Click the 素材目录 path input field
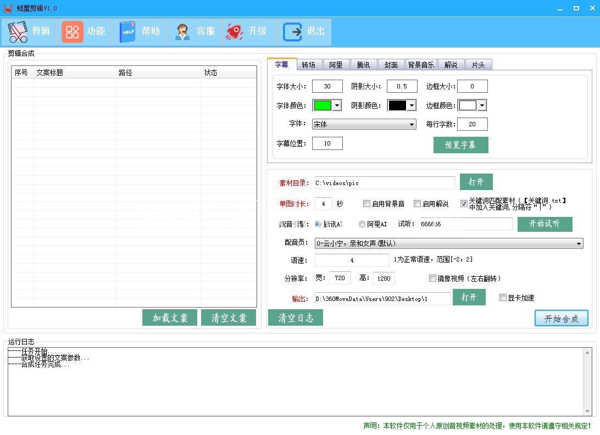Screen dimensions: 600x435 (385, 183)
